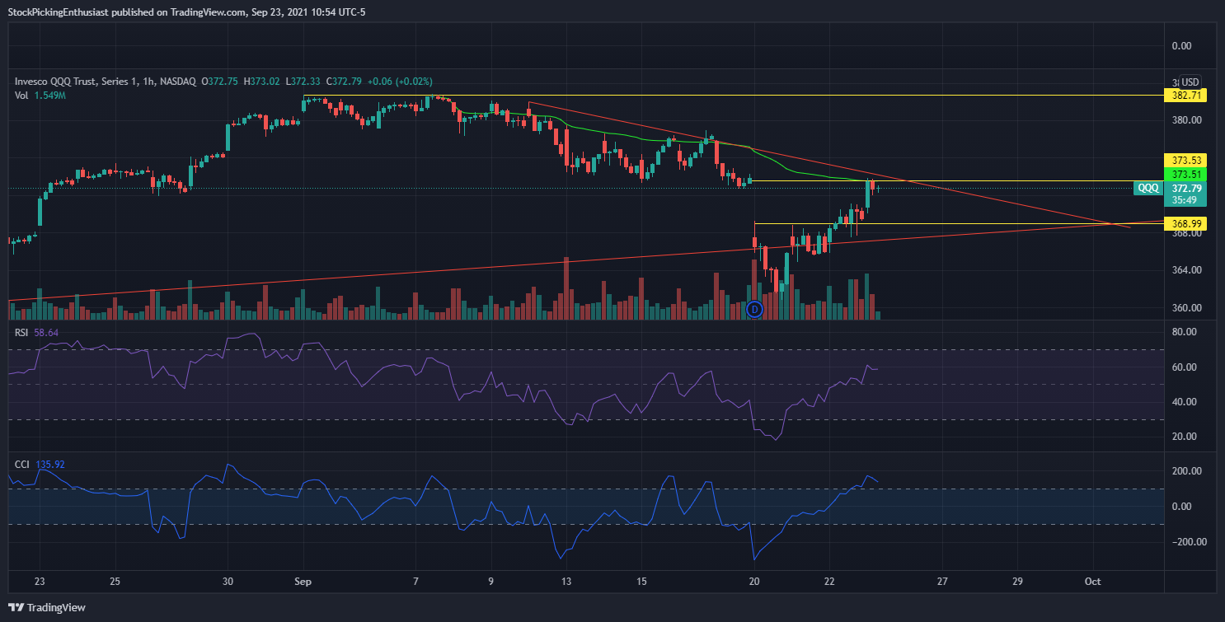Click the 368.00 price axis label
Image resolution: width=1225 pixels, height=622 pixels.
click(x=1187, y=233)
